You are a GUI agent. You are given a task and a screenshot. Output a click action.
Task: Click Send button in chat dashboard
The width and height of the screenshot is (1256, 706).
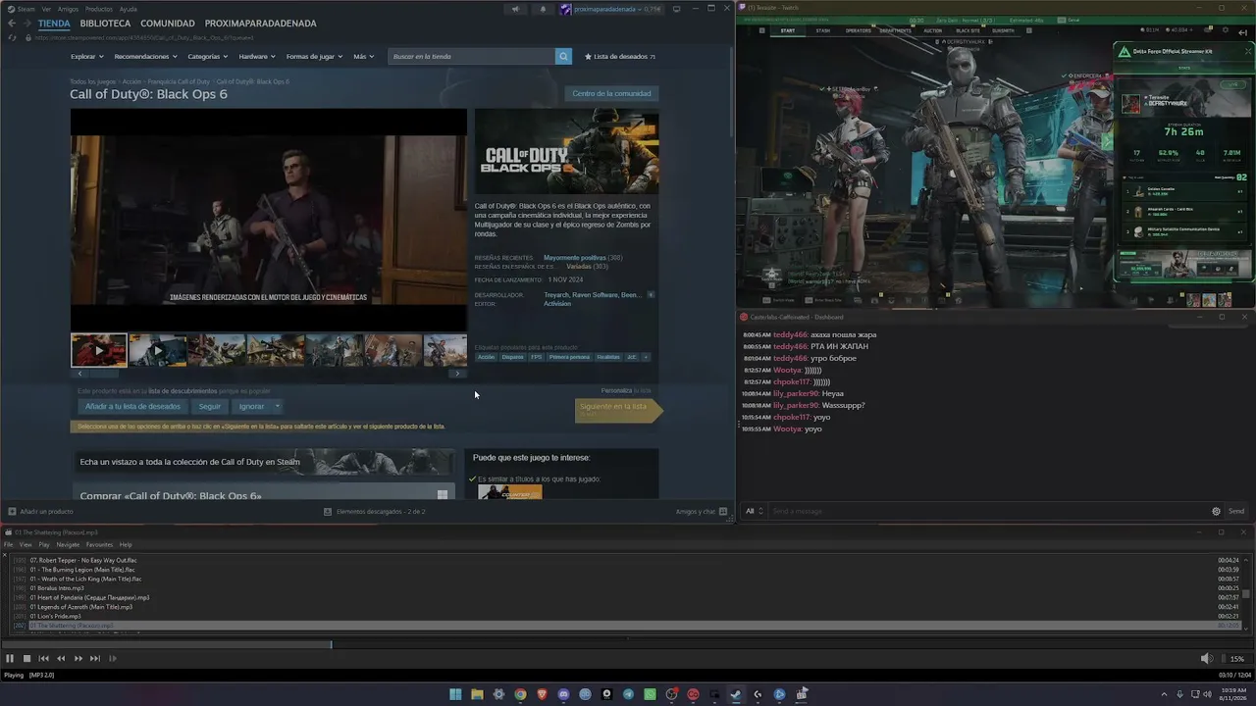pyautogui.click(x=1236, y=511)
